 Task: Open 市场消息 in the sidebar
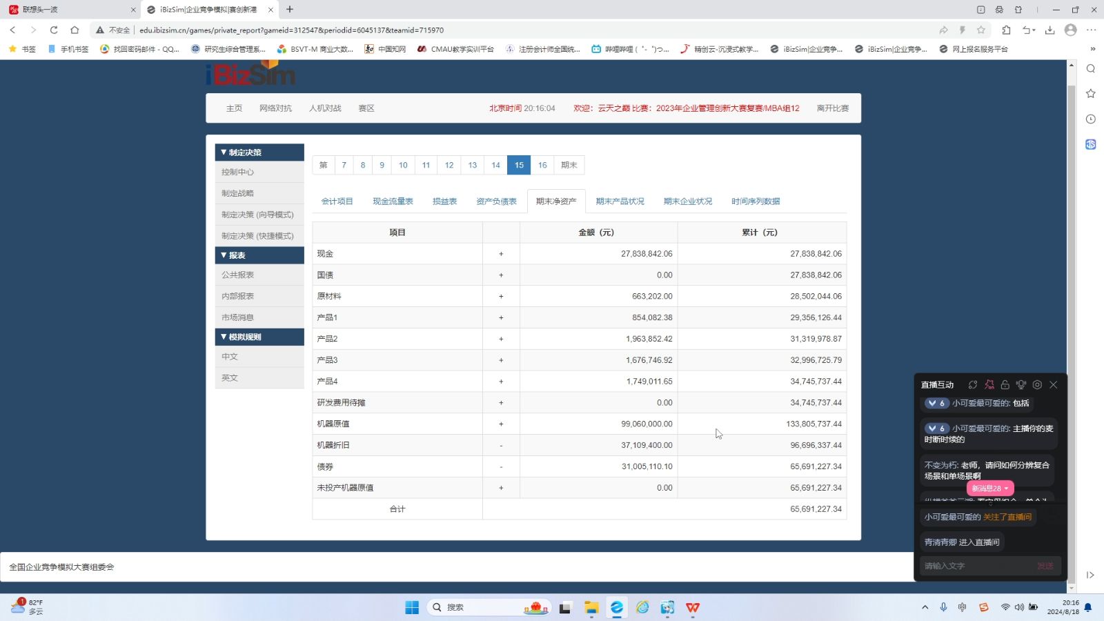pos(259,317)
